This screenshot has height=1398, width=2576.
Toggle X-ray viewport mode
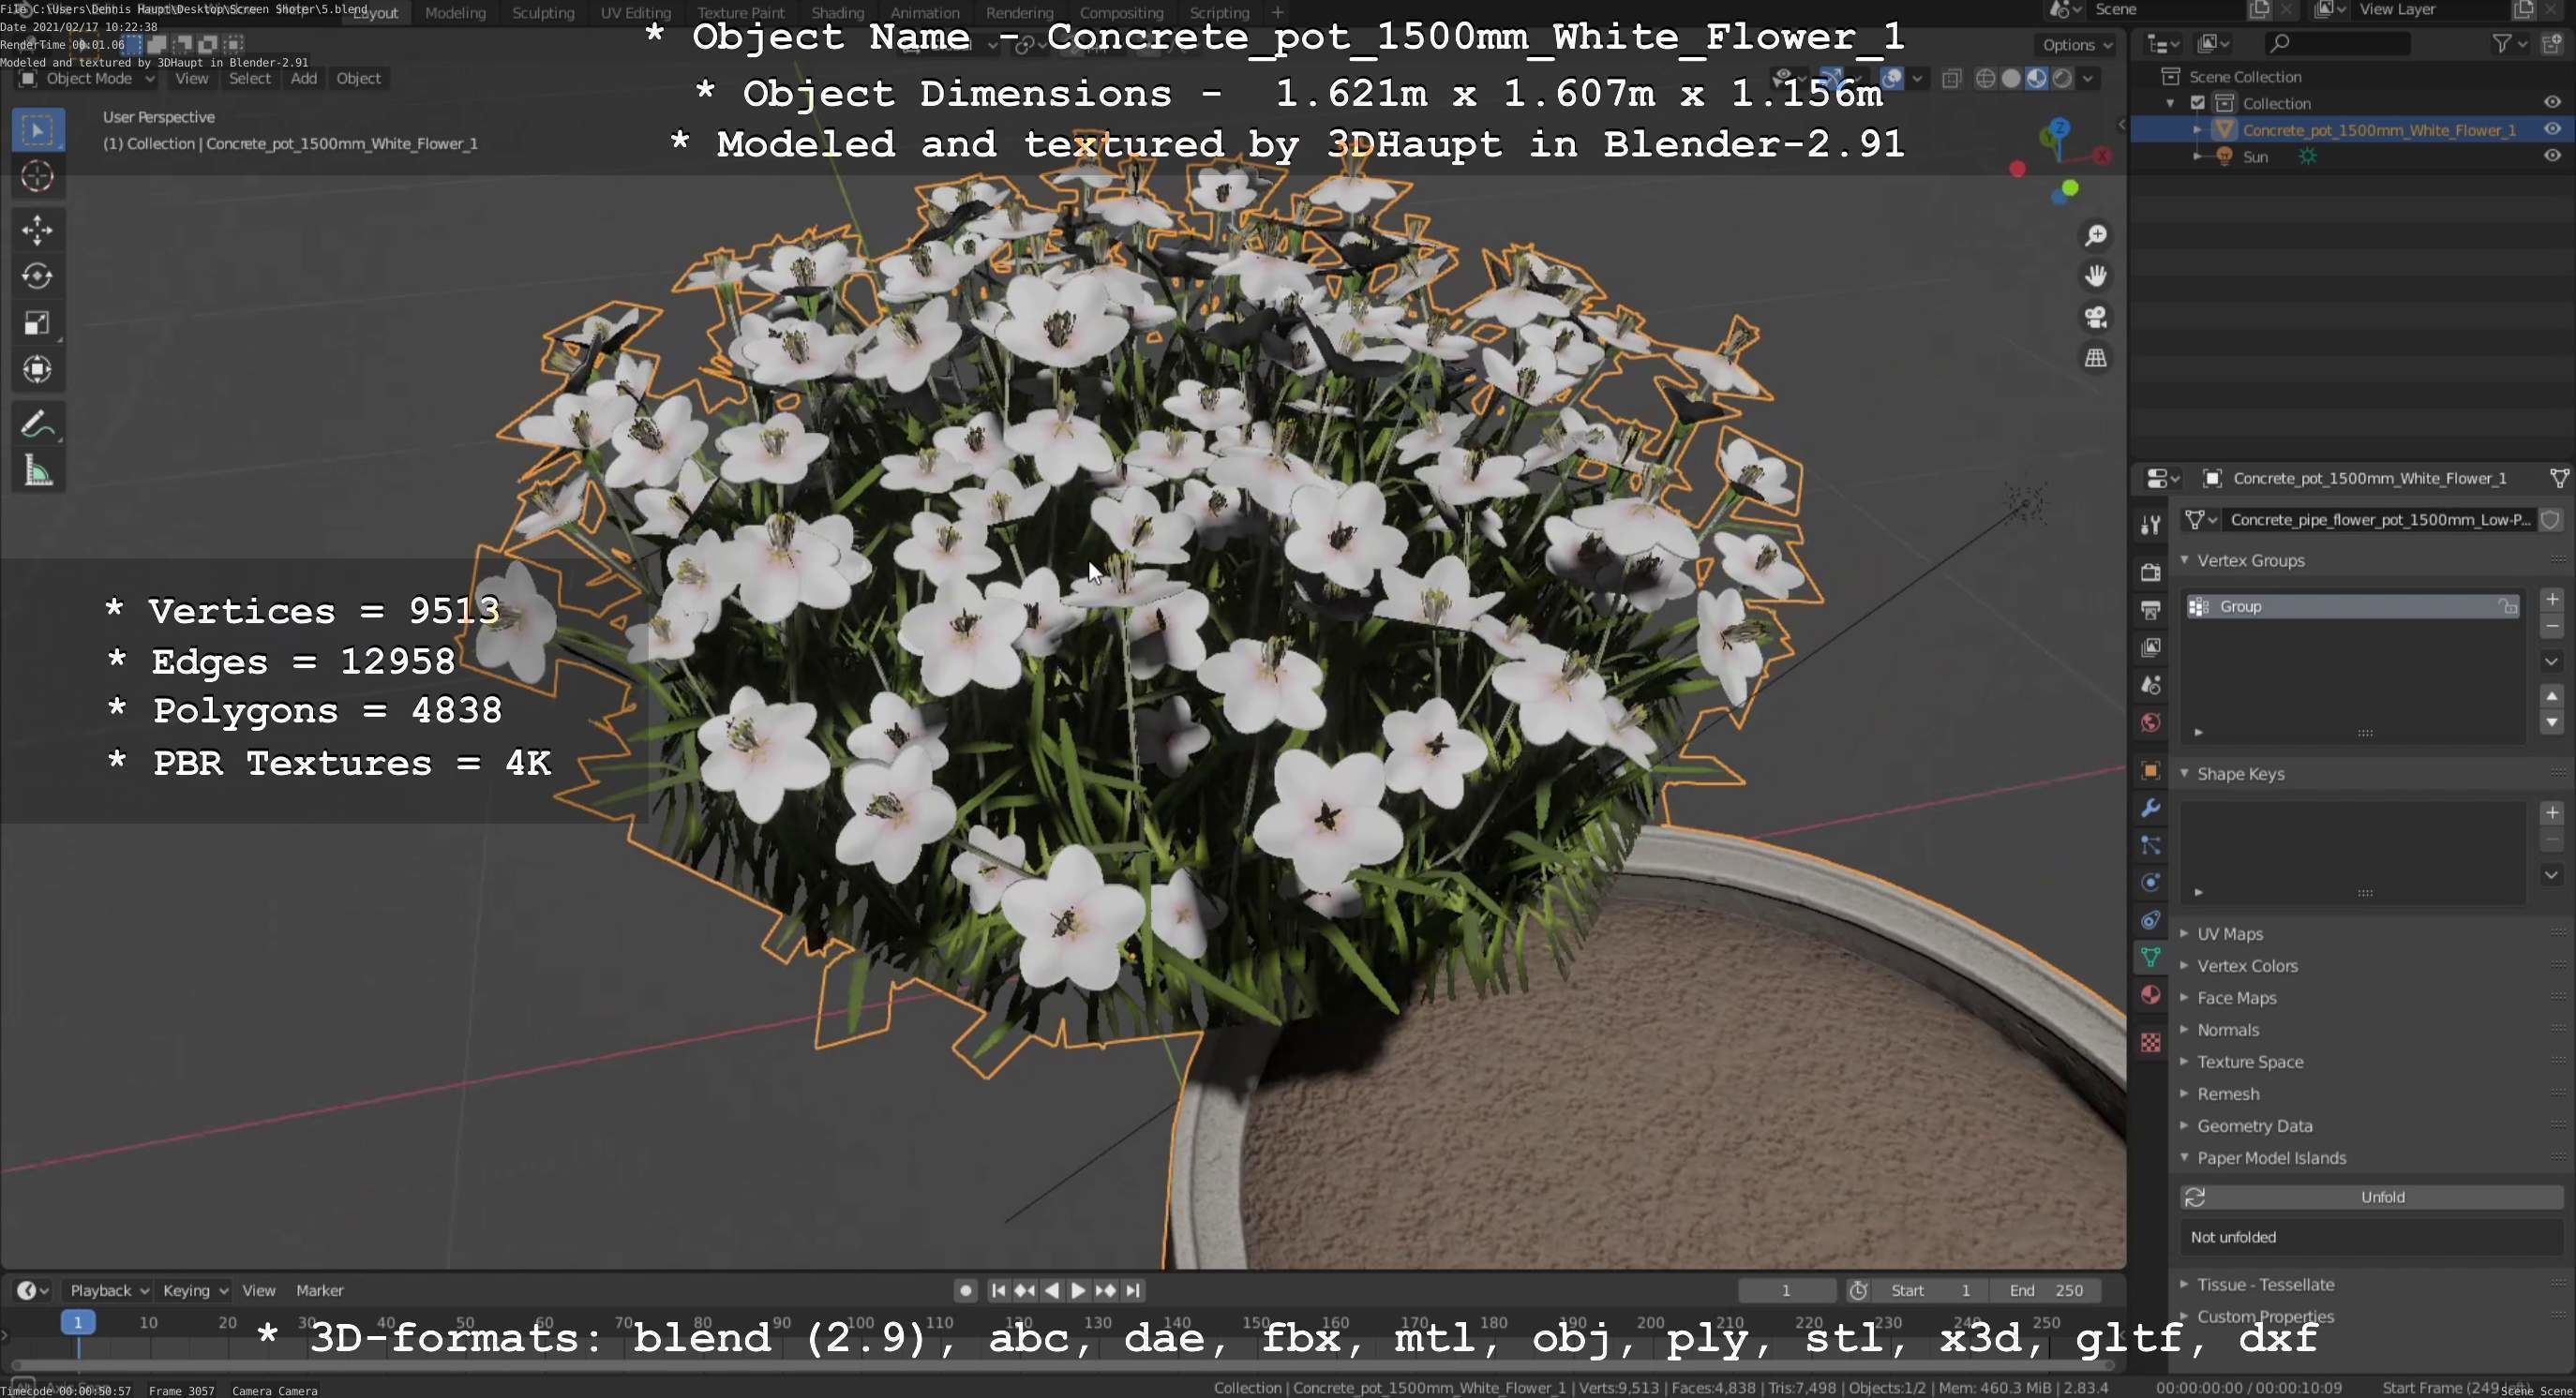pos(1952,79)
